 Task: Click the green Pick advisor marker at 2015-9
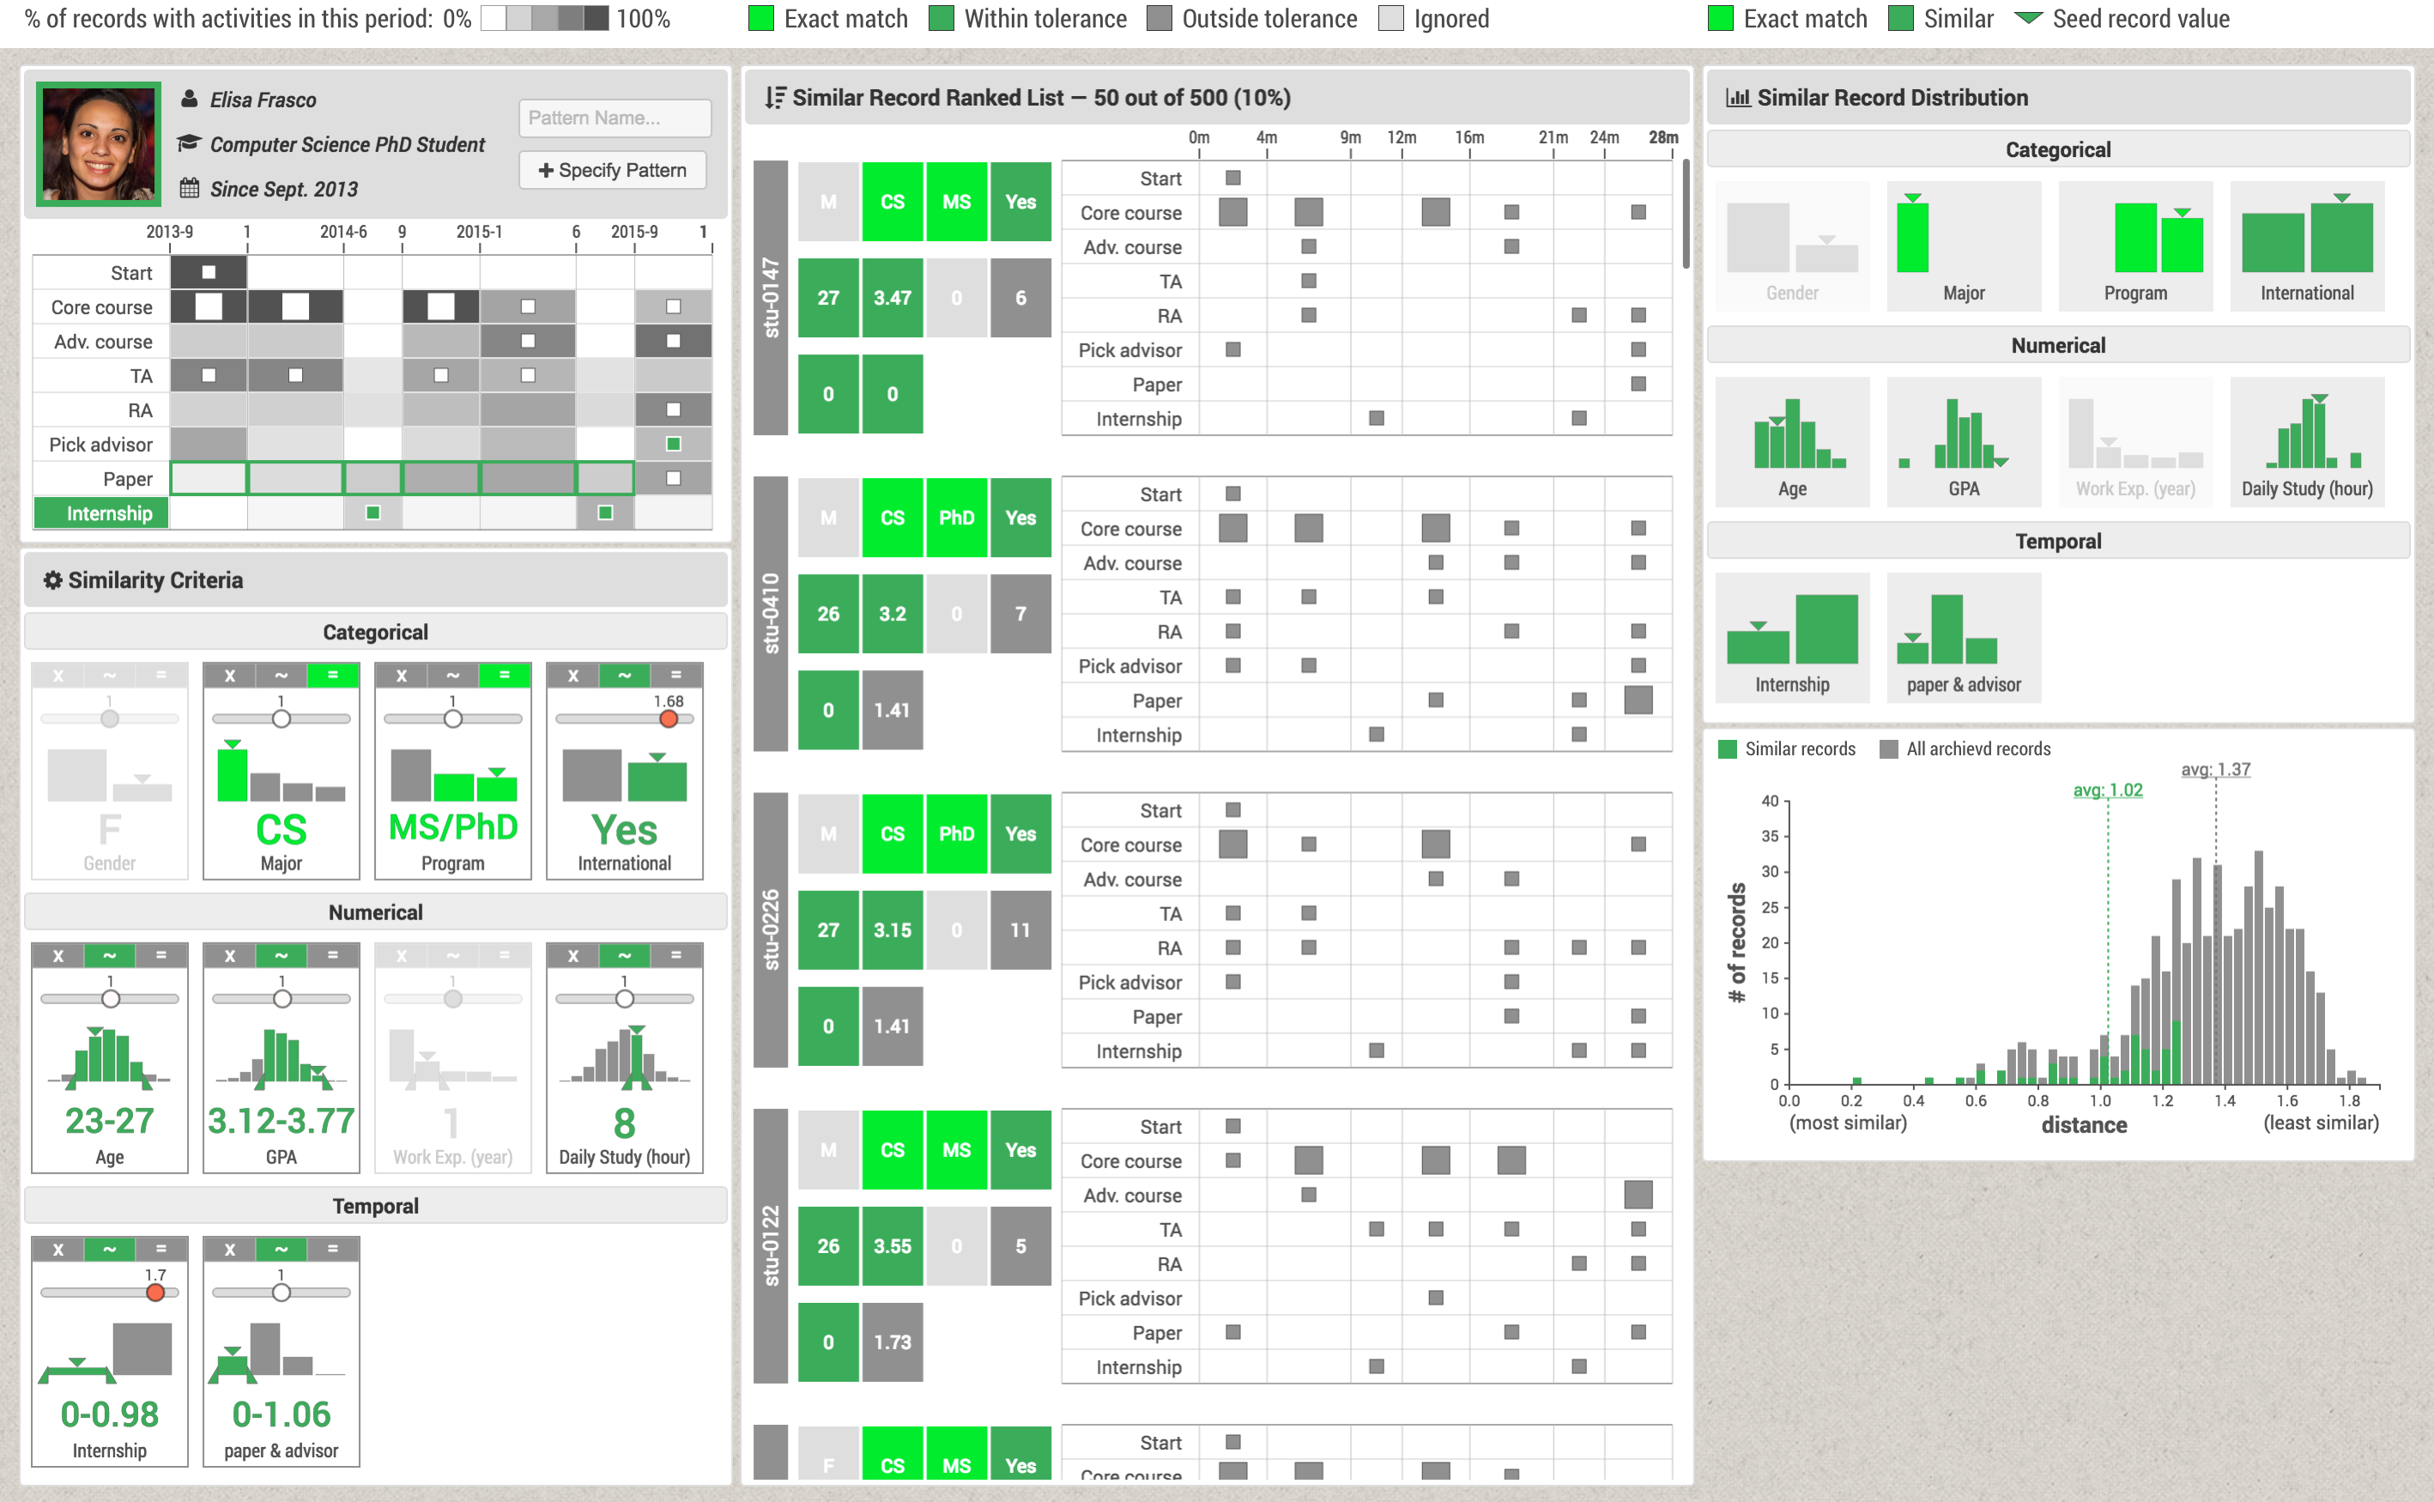coord(673,444)
